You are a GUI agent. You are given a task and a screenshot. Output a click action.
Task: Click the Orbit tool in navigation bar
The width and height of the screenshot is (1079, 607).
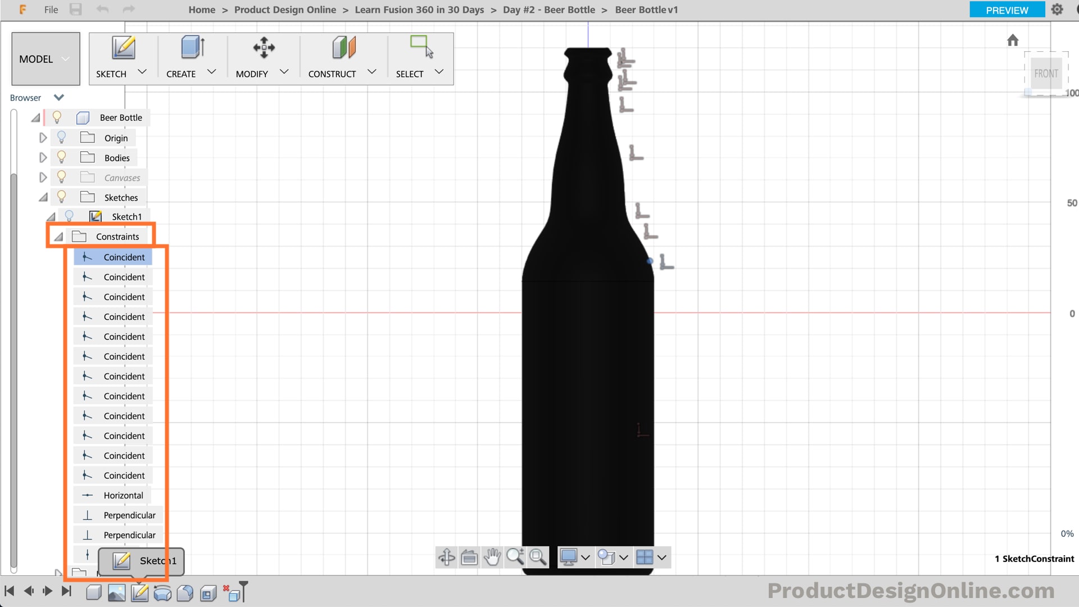click(447, 557)
